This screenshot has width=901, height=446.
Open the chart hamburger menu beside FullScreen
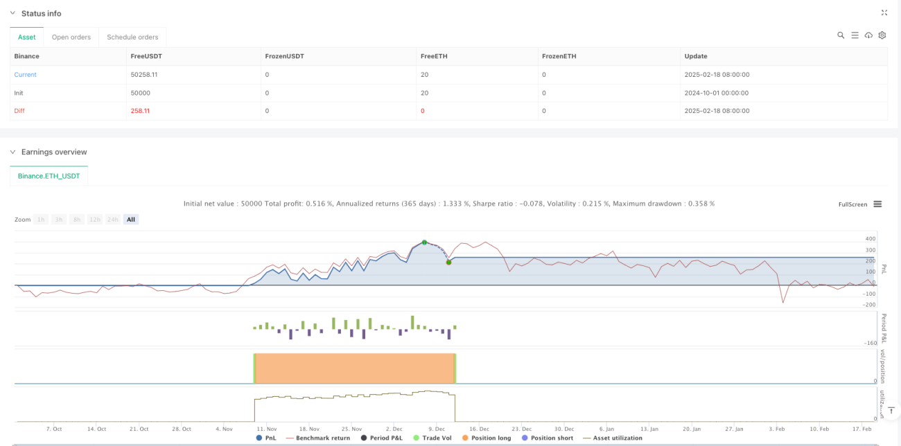(877, 204)
